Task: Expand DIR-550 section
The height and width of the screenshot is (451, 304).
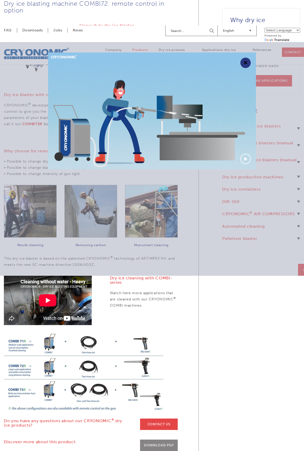Action: click(x=299, y=202)
